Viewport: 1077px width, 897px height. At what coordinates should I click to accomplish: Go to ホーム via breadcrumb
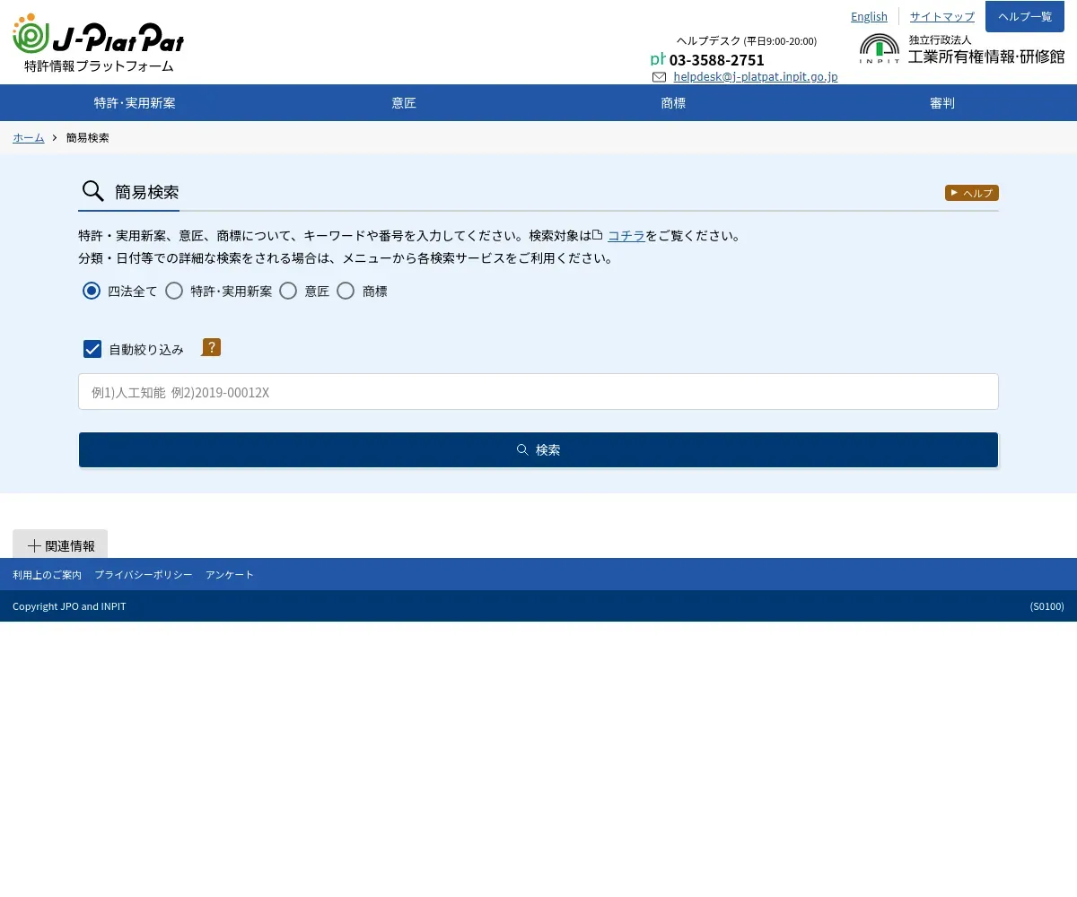tap(29, 137)
